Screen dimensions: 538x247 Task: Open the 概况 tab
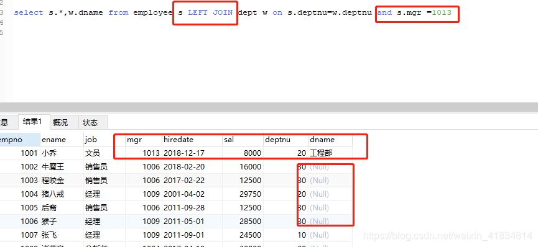click(64, 122)
